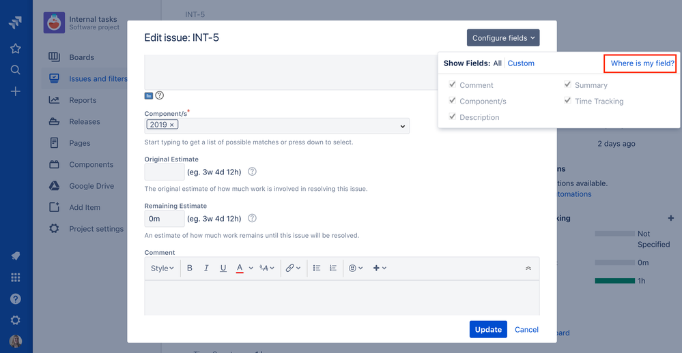The image size is (682, 353).
Task: Click the Update button
Action: pyautogui.click(x=488, y=329)
